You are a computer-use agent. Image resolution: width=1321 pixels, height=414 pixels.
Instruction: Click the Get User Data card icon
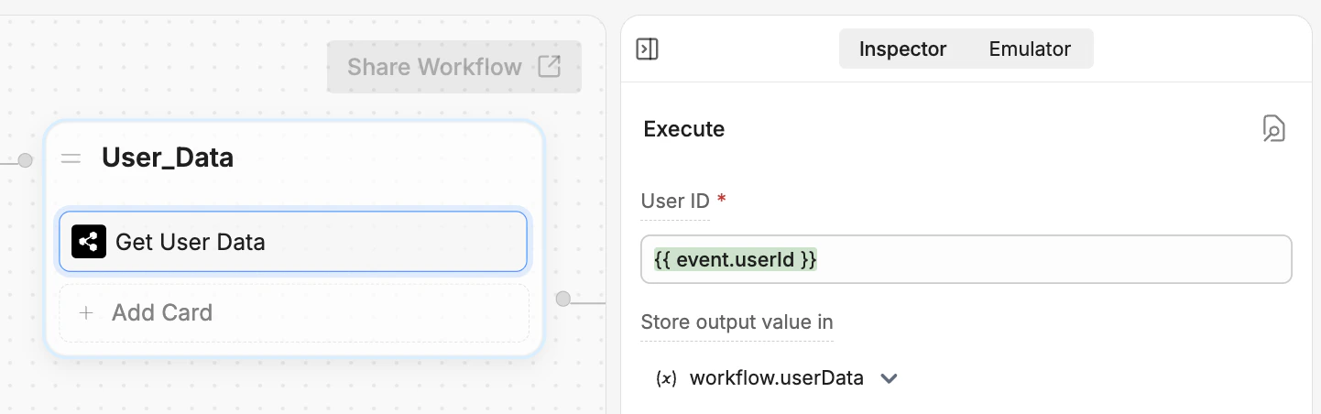(x=89, y=242)
